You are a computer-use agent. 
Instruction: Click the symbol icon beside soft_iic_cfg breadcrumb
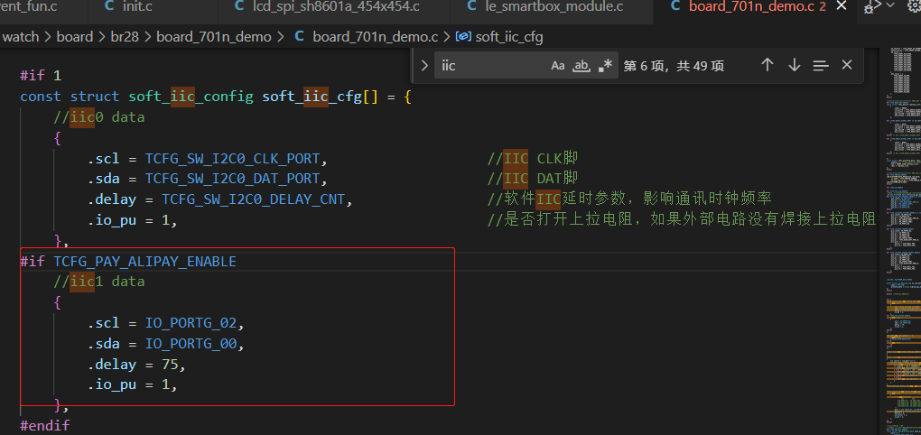pyautogui.click(x=464, y=37)
